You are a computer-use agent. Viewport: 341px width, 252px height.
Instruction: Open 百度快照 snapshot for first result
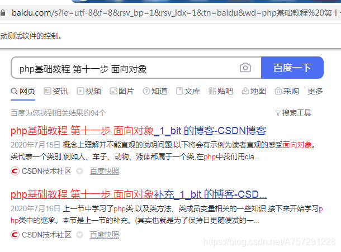105,172
